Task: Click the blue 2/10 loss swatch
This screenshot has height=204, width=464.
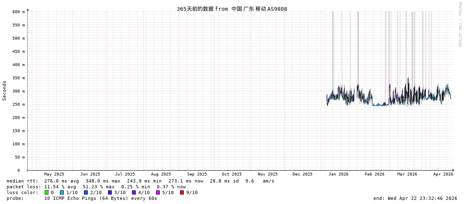Action: 86,192
